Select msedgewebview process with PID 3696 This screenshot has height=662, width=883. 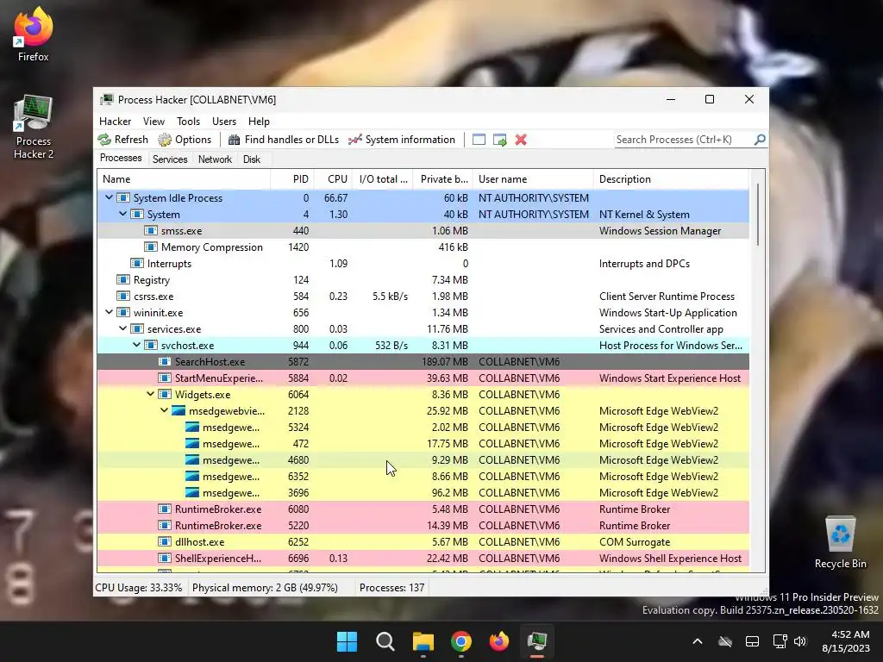tap(423, 492)
